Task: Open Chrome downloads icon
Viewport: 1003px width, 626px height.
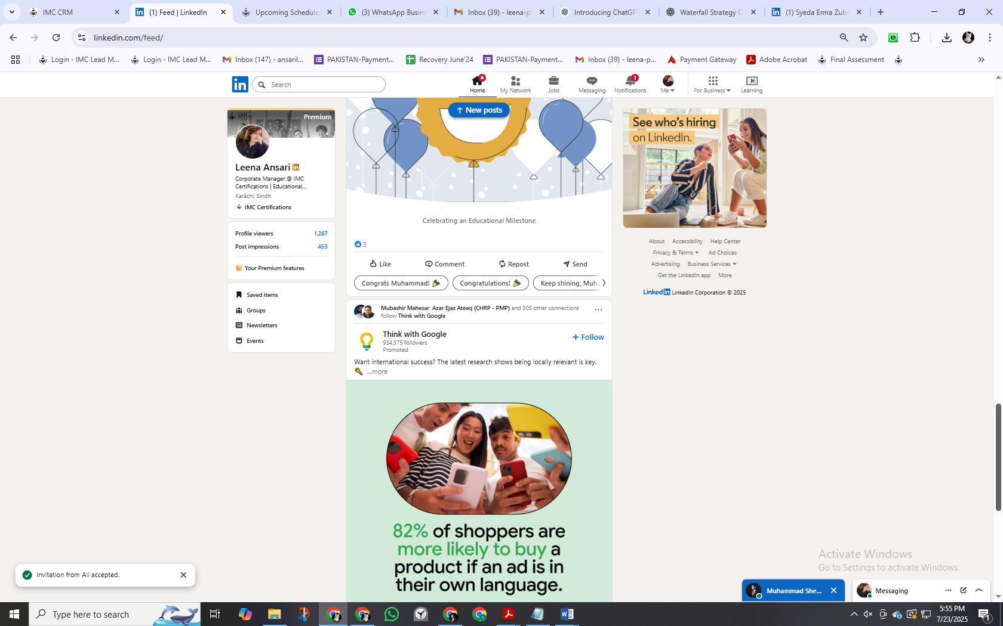Action: tap(946, 38)
